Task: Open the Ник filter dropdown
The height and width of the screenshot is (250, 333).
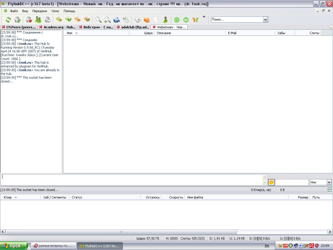Action: point(329,182)
